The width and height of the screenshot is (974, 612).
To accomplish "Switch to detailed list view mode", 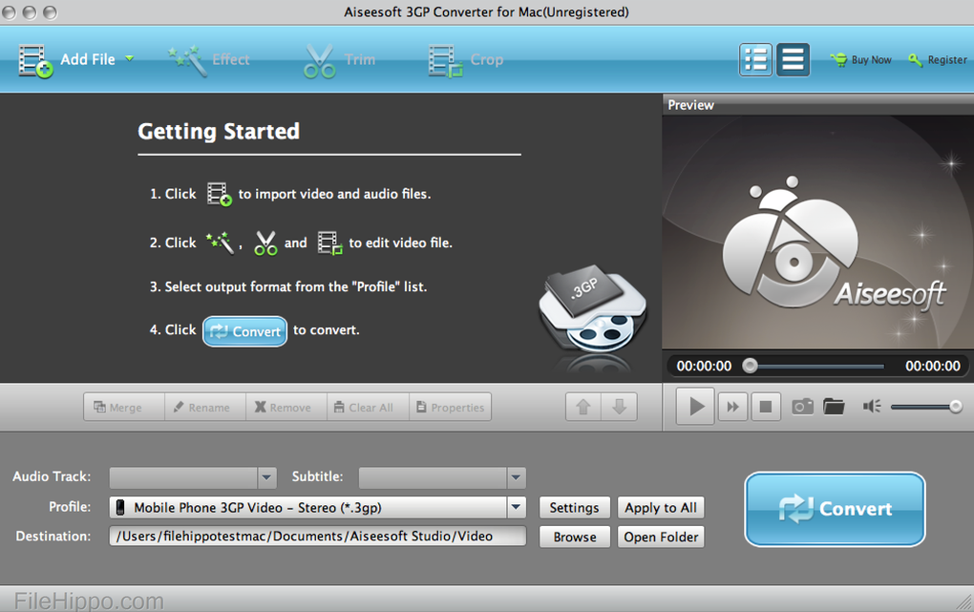I will tap(755, 59).
